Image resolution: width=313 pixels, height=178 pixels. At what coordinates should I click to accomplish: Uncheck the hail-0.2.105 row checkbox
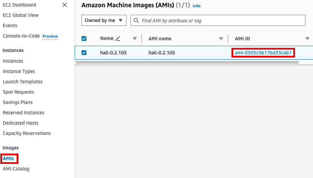[x=84, y=53]
